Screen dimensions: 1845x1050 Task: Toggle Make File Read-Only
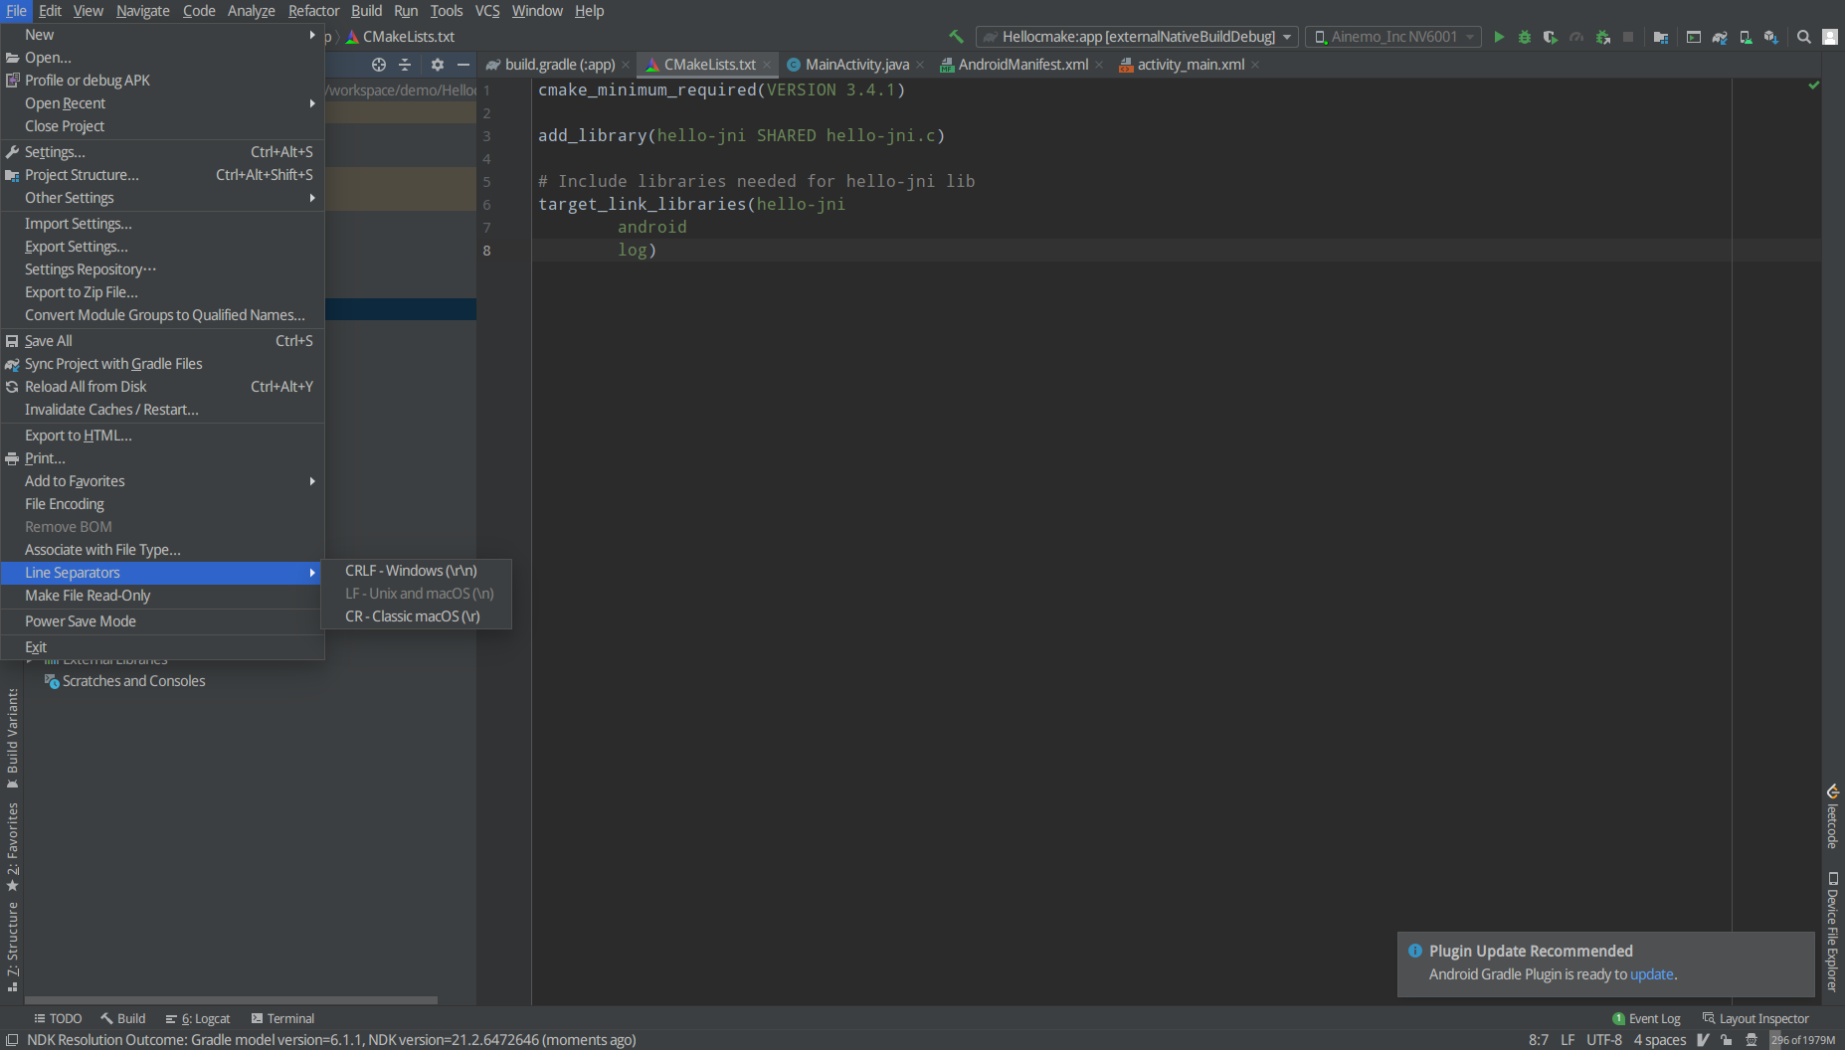tap(89, 595)
